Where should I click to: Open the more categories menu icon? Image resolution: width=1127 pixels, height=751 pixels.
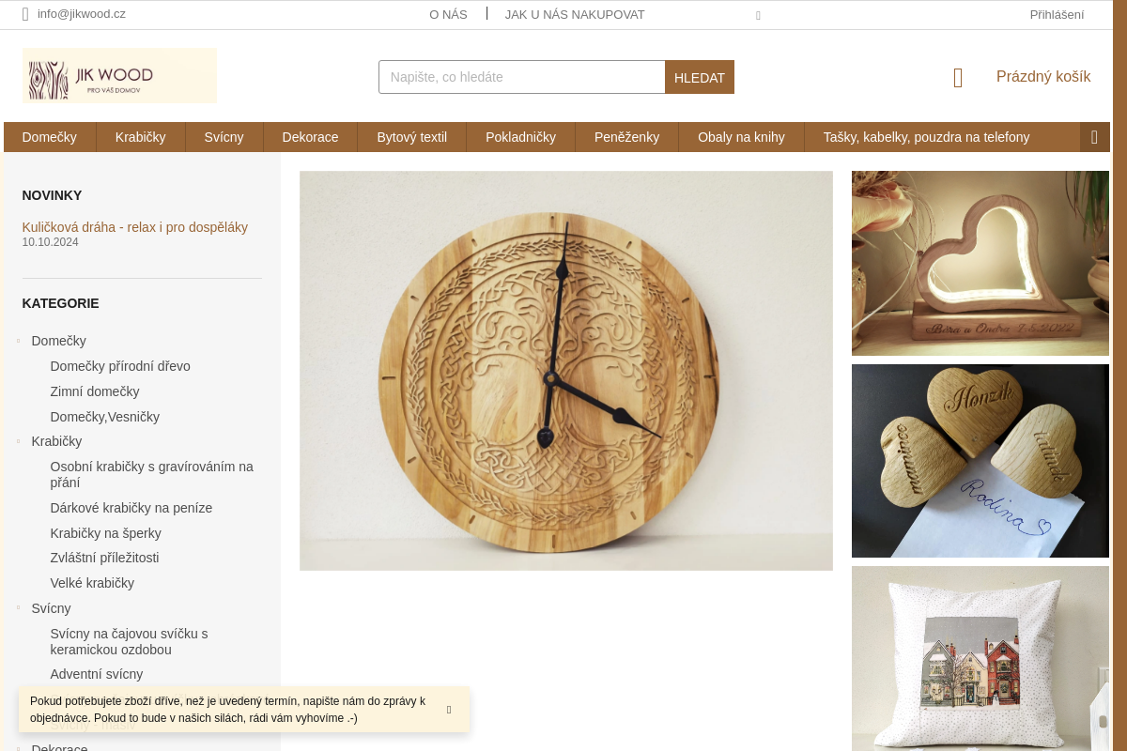point(1094,137)
